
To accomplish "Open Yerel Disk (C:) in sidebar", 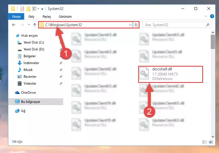I will click(x=34, y=42).
